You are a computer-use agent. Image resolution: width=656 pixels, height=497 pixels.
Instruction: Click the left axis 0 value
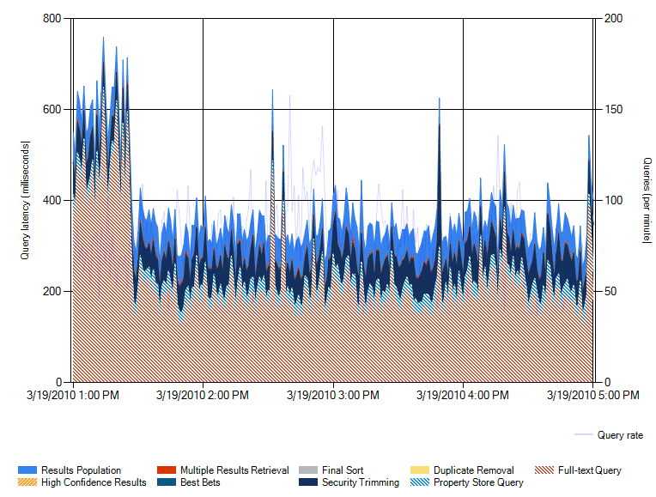58,382
